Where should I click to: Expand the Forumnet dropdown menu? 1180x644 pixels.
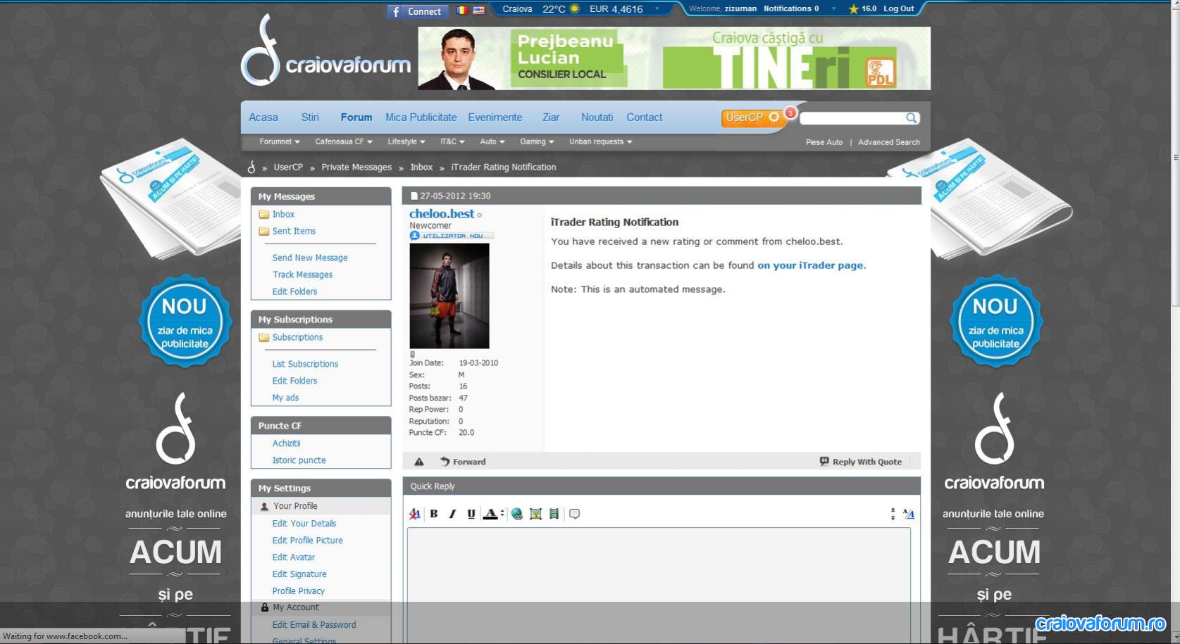(x=280, y=141)
